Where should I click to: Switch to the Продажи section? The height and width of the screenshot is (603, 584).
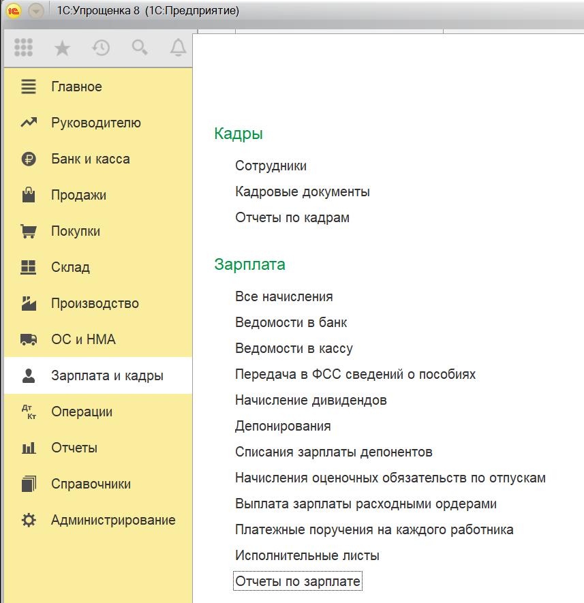[x=78, y=196]
